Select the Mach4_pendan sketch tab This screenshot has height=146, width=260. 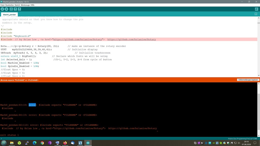[x=9, y=14]
